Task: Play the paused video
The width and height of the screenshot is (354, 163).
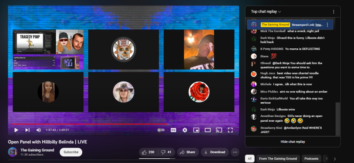Action: coord(16,130)
